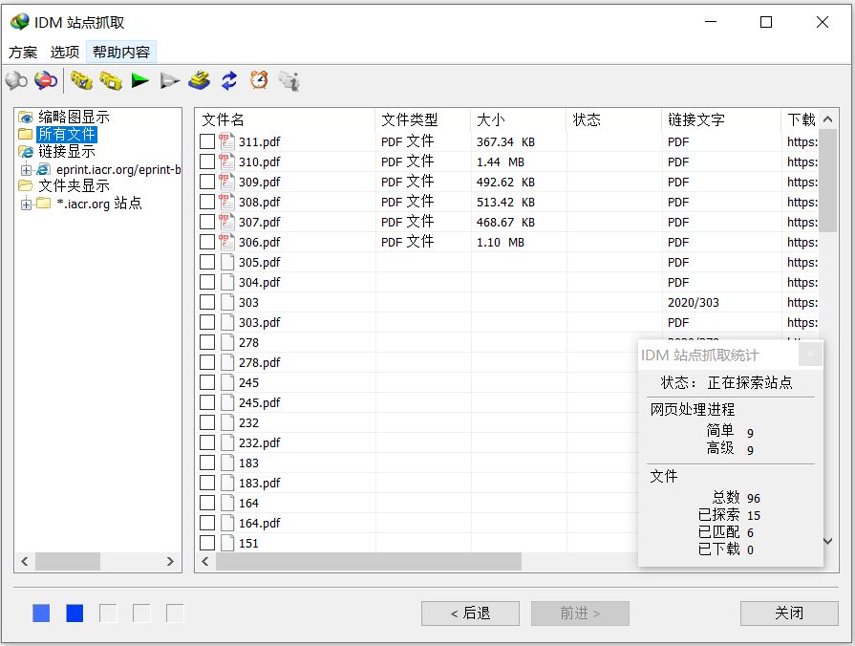Click the file list scroll up arrow
The width and height of the screenshot is (855, 646).
click(827, 118)
